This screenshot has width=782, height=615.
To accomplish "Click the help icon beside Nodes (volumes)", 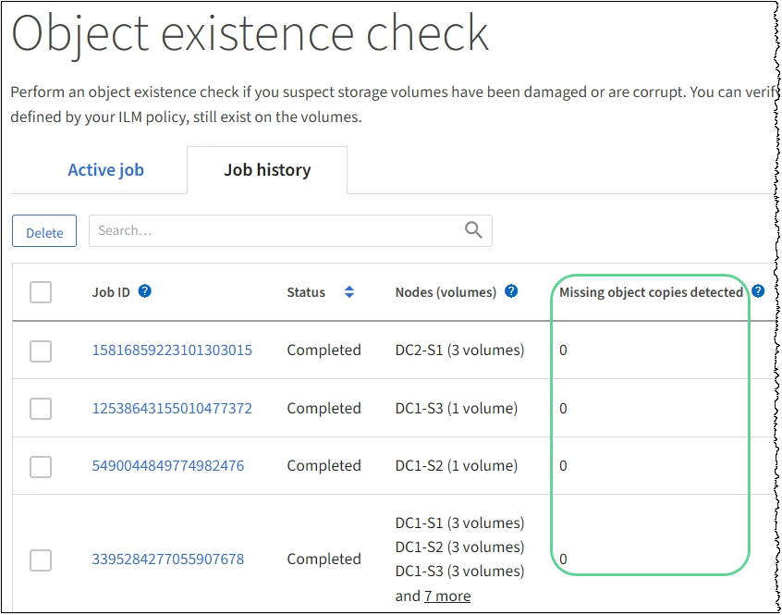I will (511, 291).
